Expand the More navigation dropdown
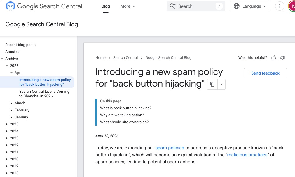The width and height of the screenshot is (295, 177). click(128, 6)
